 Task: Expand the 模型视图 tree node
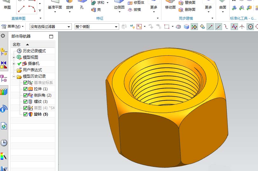coord(14,57)
